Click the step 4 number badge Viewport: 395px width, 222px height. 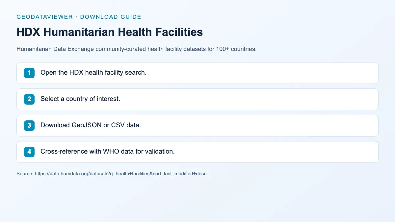[29, 152]
